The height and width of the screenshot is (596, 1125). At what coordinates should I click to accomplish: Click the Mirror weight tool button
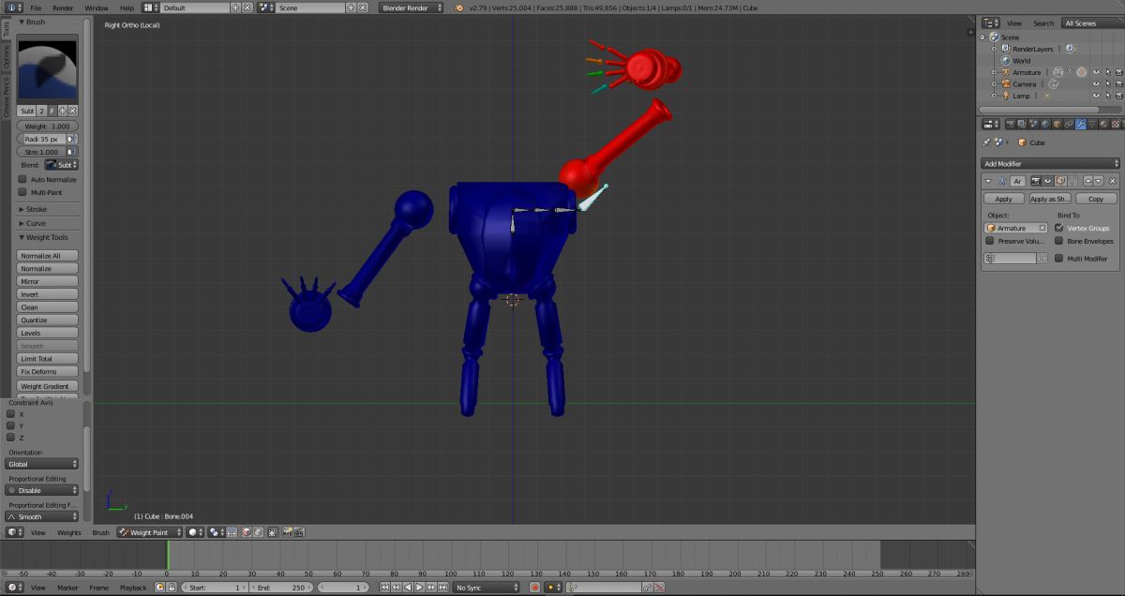47,281
